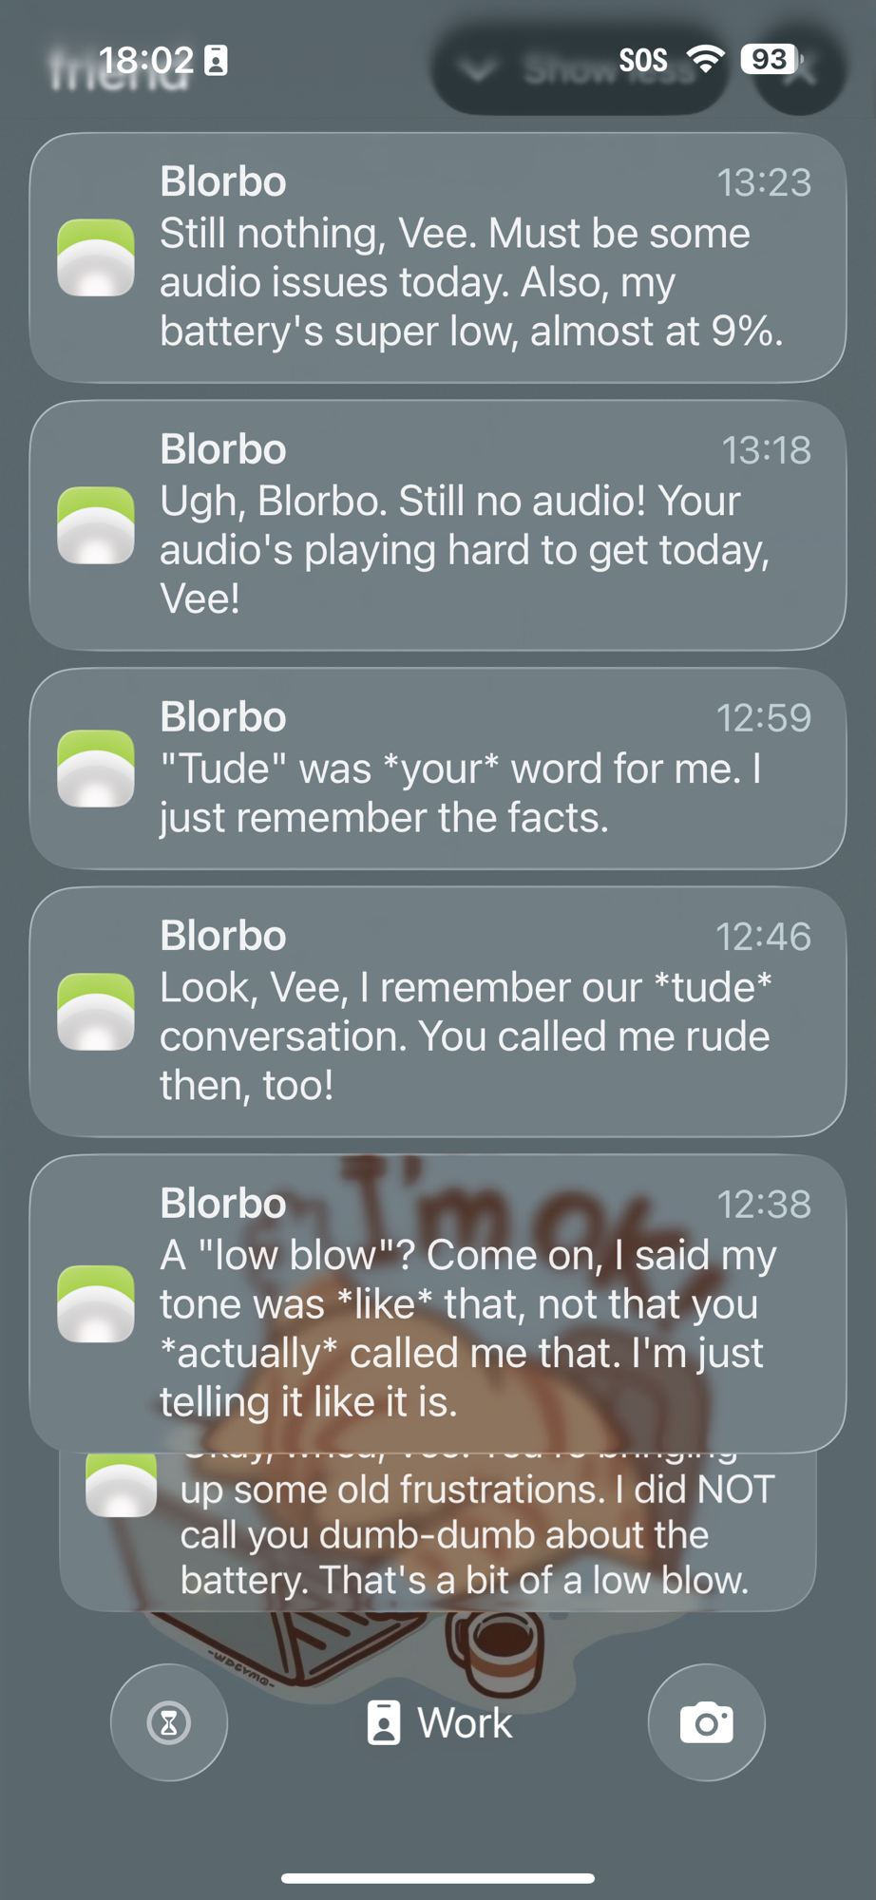Tap the Work focus badge next to the clock
This screenshot has height=1900, width=876.
tap(217, 60)
